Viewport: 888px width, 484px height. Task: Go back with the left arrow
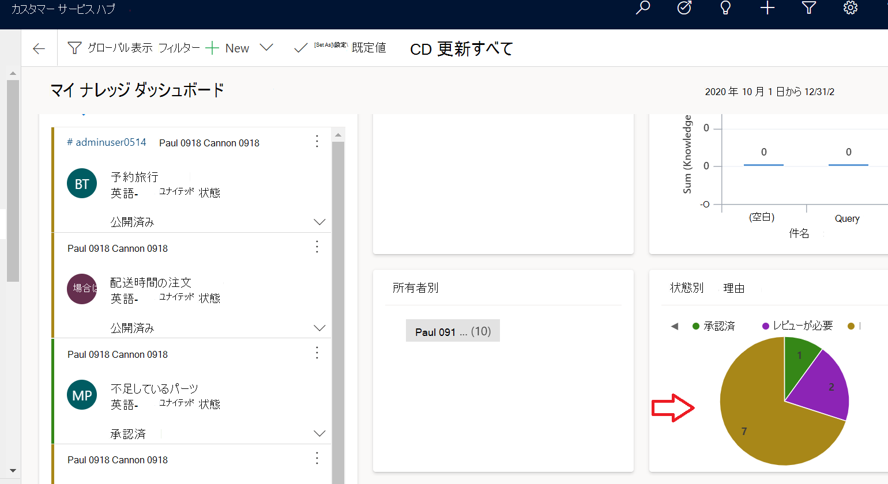point(39,48)
